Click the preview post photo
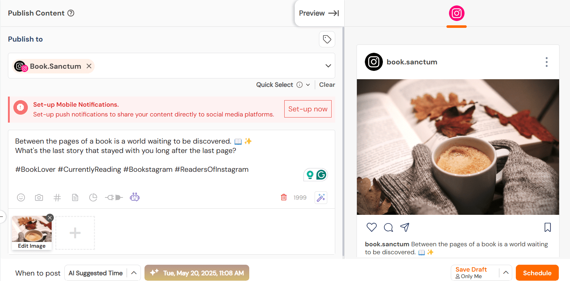This screenshot has height=281, width=570. point(458,147)
